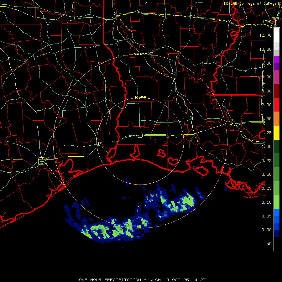Image resolution: width=282 pixels, height=282 pixels.
Task: Click the 0.25 legend value
Action: pyautogui.click(x=267, y=188)
